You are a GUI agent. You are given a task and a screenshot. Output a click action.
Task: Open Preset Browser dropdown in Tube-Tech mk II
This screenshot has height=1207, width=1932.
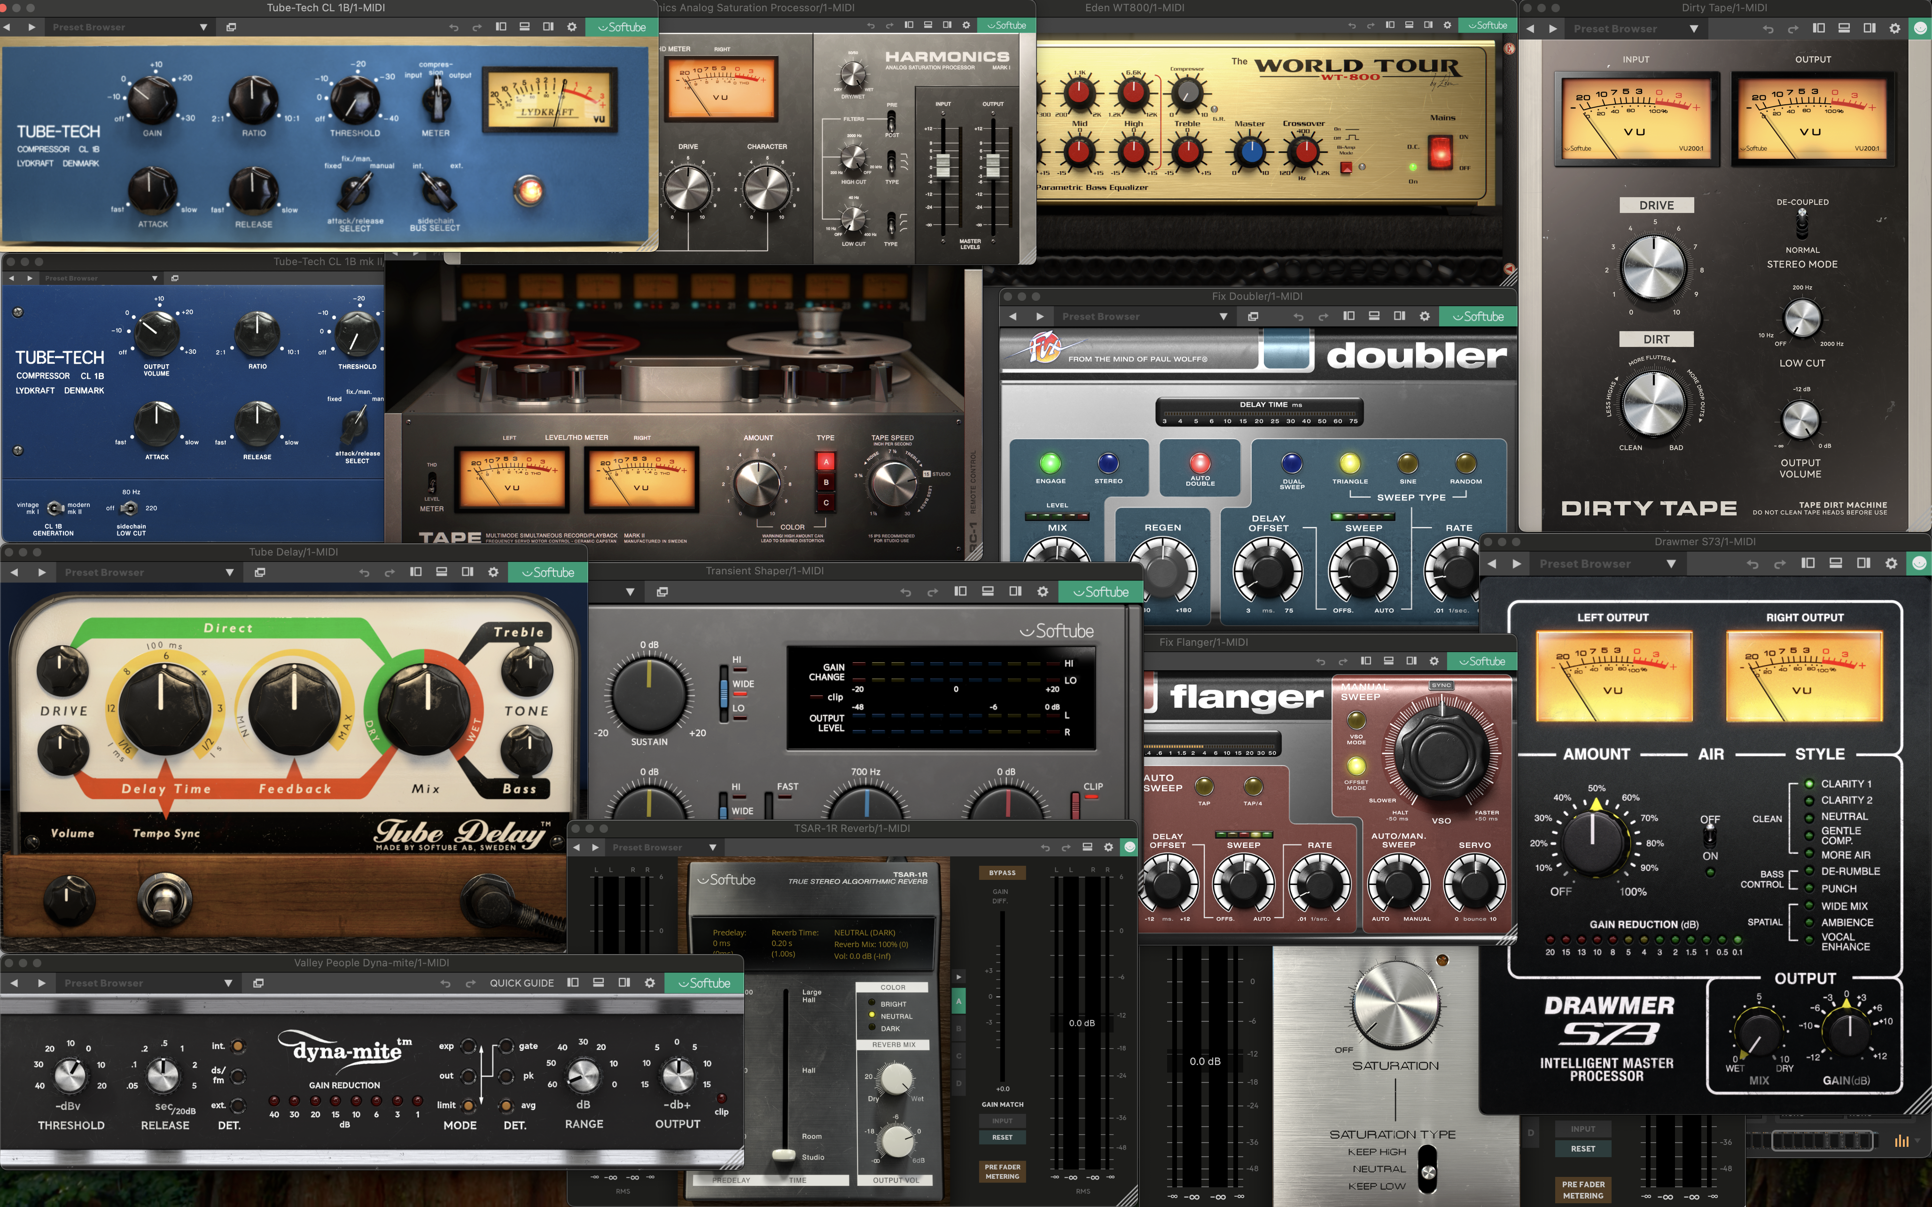[101, 279]
